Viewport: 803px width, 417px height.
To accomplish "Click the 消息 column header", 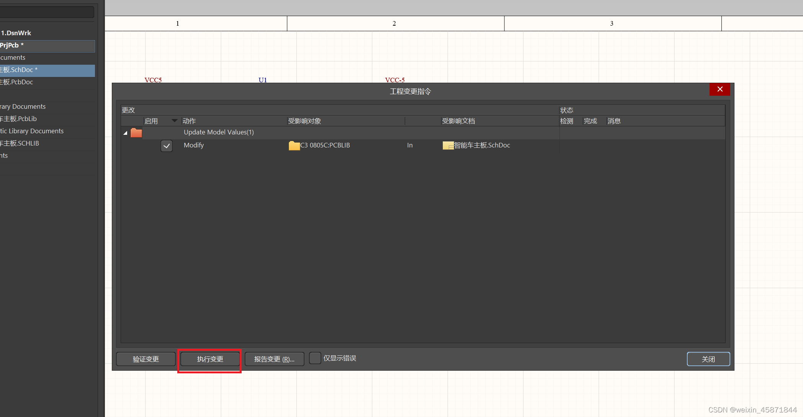I will click(x=614, y=121).
